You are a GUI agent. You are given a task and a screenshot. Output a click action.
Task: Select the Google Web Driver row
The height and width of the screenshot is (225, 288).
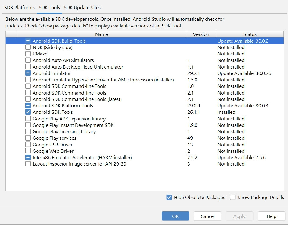click(53, 151)
